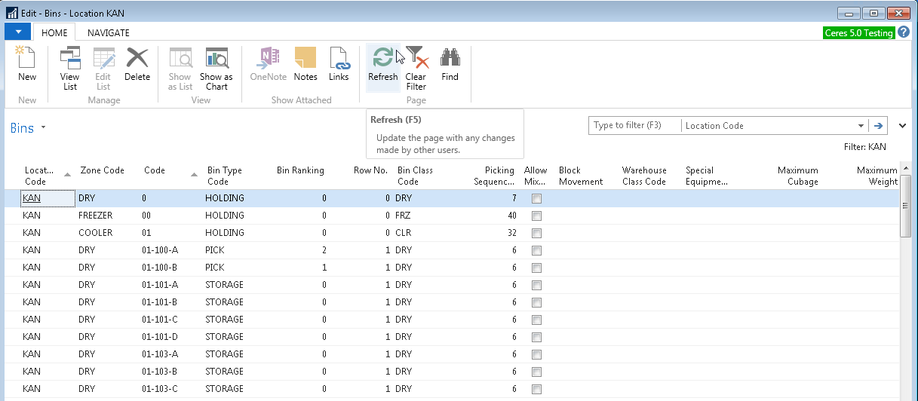Expand the filter pane chevron

903,126
